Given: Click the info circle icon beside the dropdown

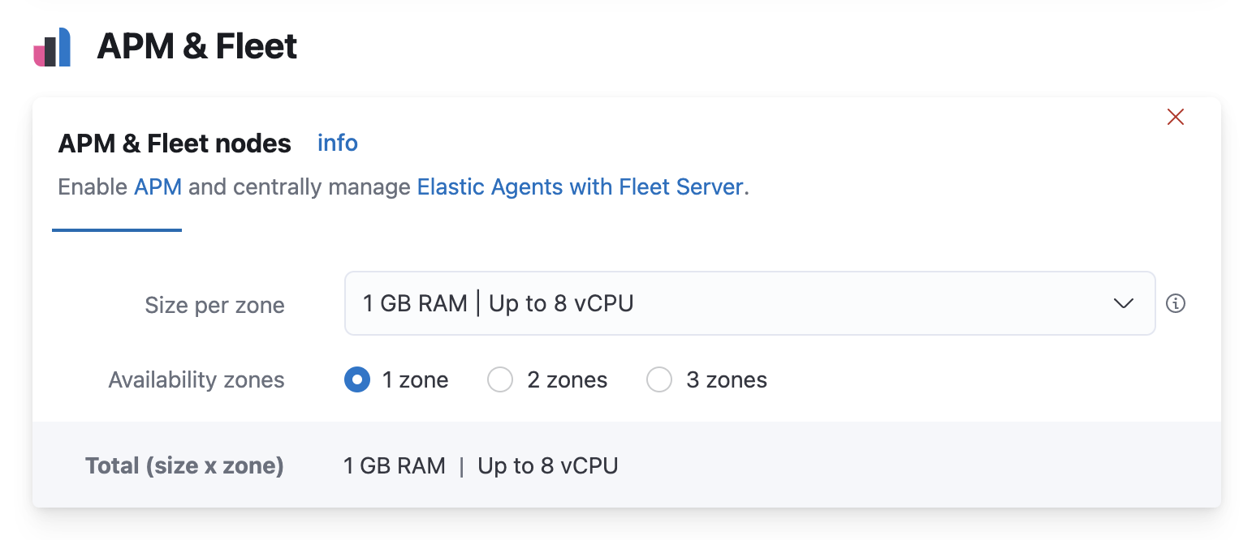Looking at the screenshot, I should coord(1176,303).
